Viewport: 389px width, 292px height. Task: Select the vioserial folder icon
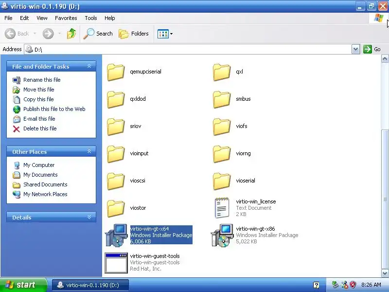(222, 181)
